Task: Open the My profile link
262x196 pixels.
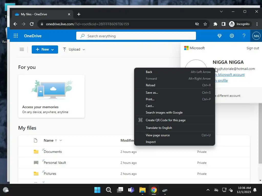Action: (x=221, y=80)
